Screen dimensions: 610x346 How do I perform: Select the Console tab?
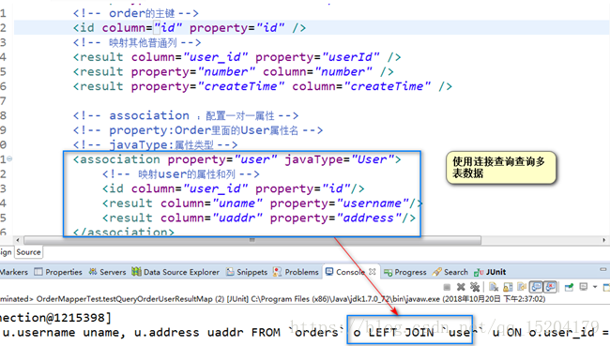click(350, 272)
